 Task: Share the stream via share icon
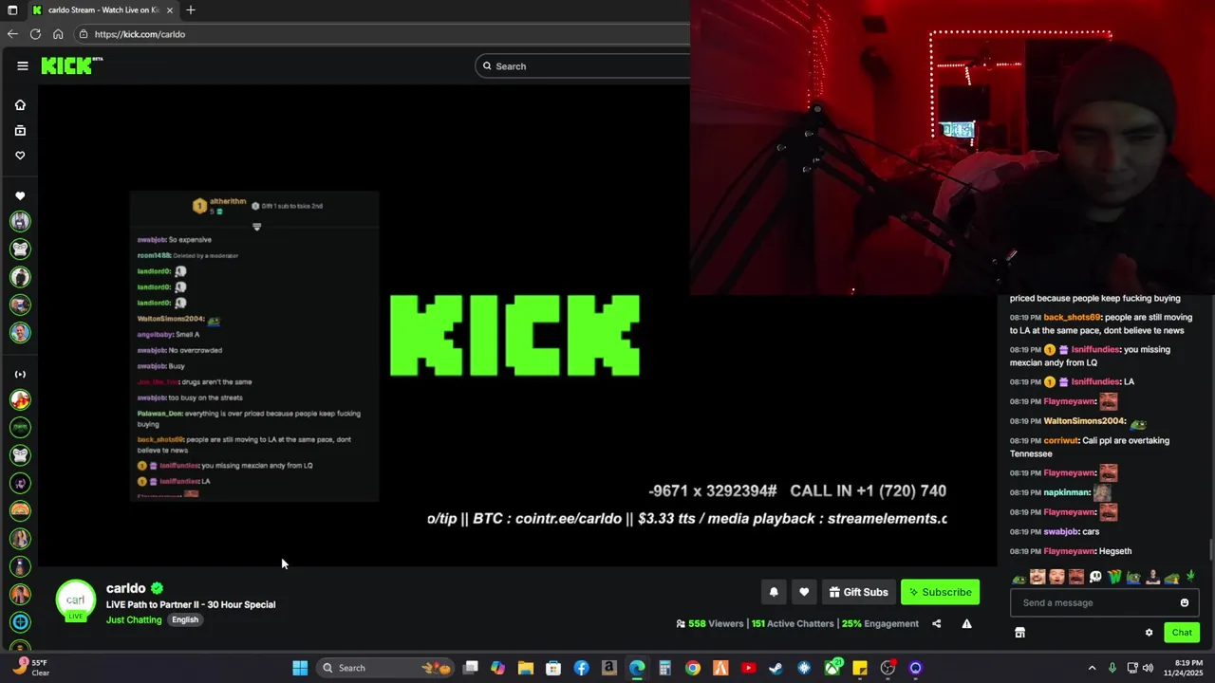coord(937,623)
